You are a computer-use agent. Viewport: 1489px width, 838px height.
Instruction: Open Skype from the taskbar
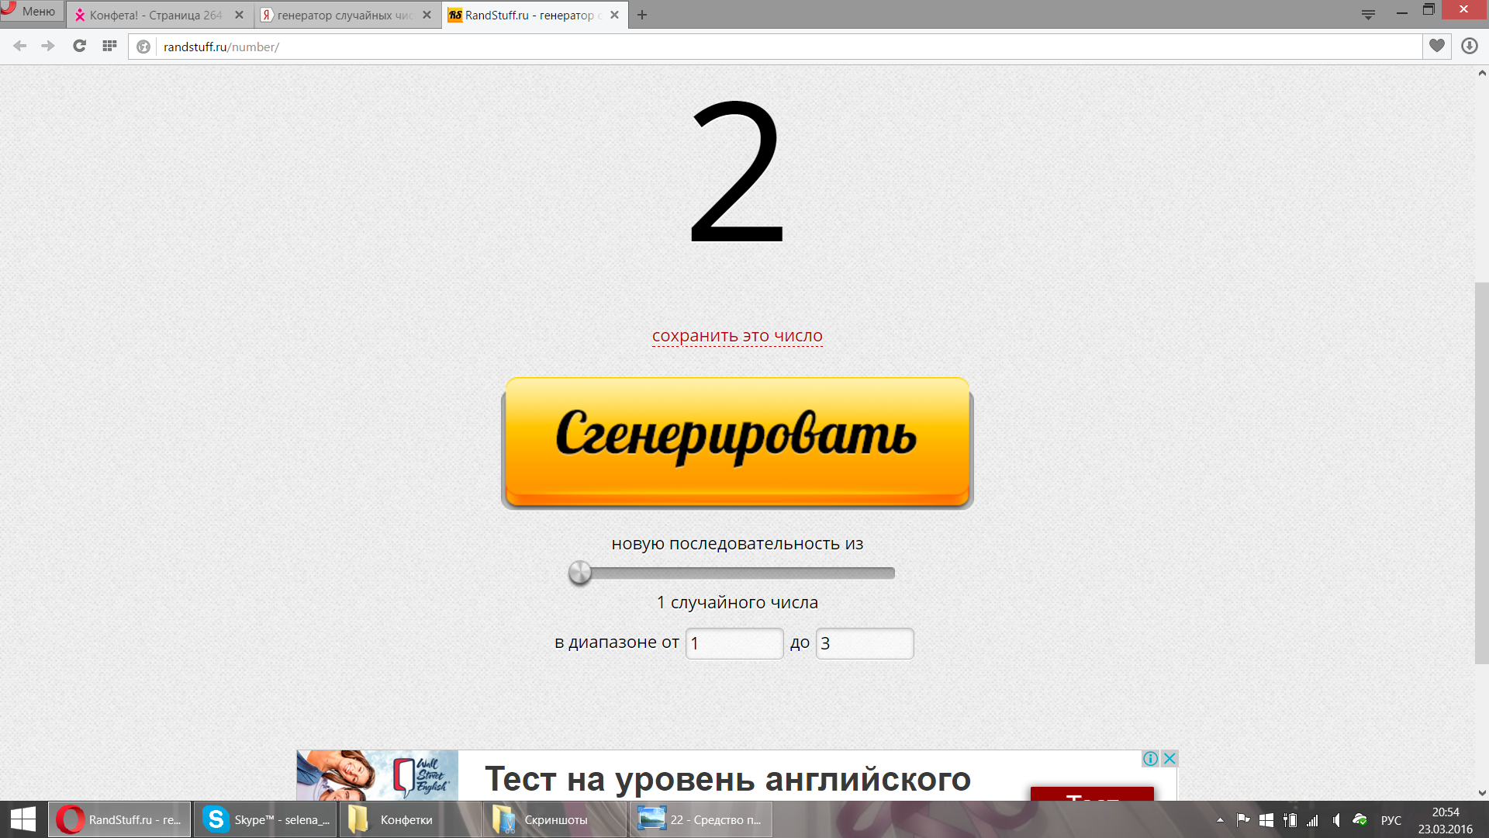pyautogui.click(x=264, y=819)
